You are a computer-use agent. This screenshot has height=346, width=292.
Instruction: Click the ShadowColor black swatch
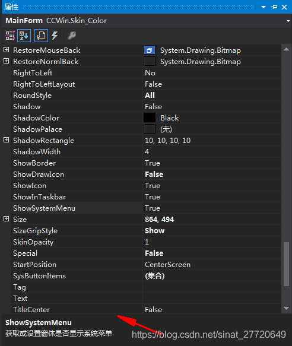150,118
